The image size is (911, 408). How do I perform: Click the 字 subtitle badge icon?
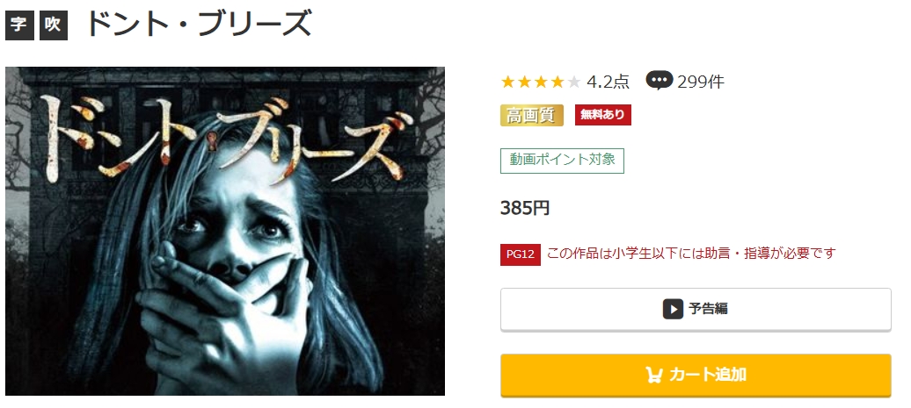tap(19, 26)
